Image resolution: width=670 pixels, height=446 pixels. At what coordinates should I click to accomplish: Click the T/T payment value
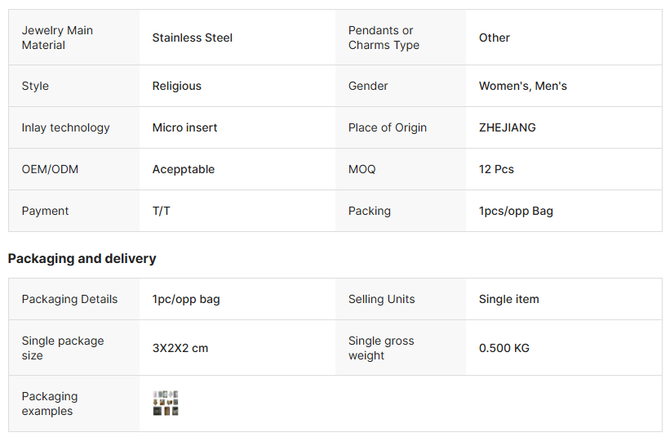[x=162, y=211]
